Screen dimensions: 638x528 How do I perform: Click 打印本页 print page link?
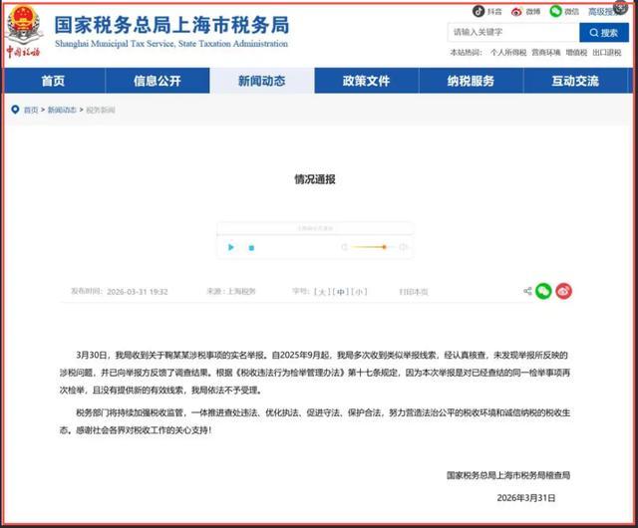(414, 292)
